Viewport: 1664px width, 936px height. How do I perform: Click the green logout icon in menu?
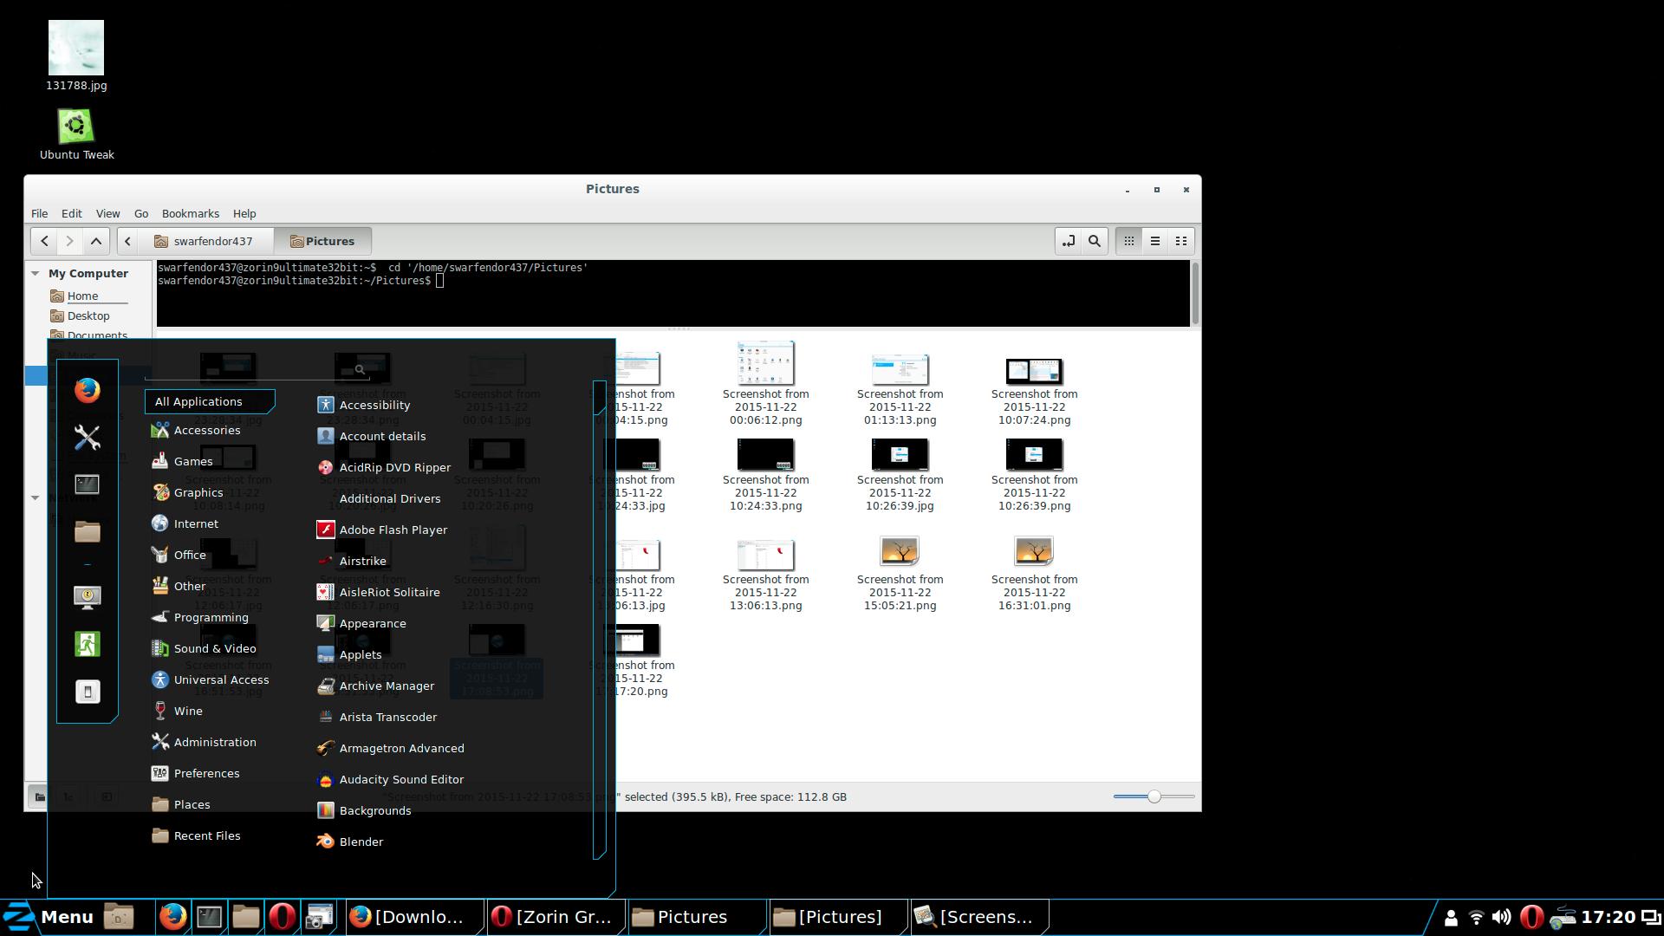coord(87,644)
